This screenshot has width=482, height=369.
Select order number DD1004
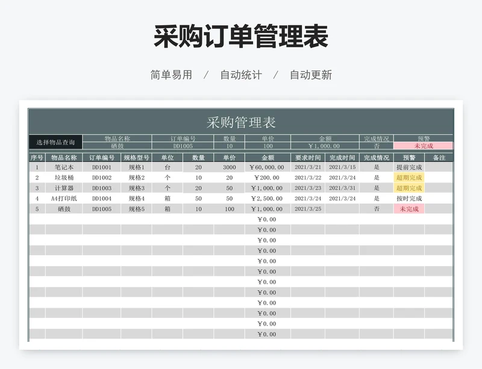point(102,199)
